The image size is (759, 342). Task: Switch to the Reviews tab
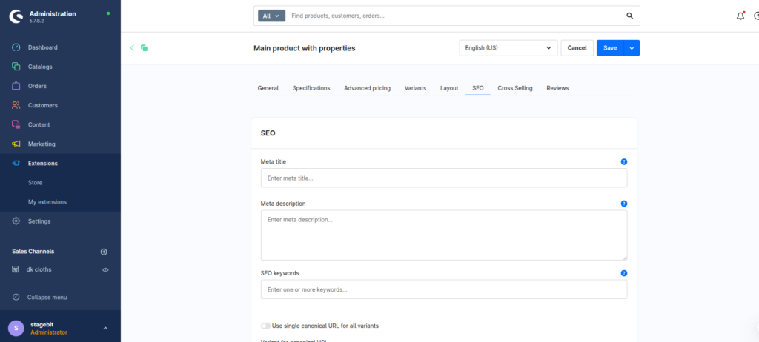557,88
